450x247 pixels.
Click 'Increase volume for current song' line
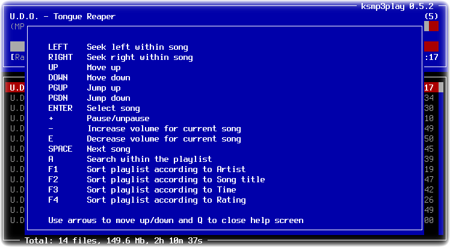pos(164,129)
